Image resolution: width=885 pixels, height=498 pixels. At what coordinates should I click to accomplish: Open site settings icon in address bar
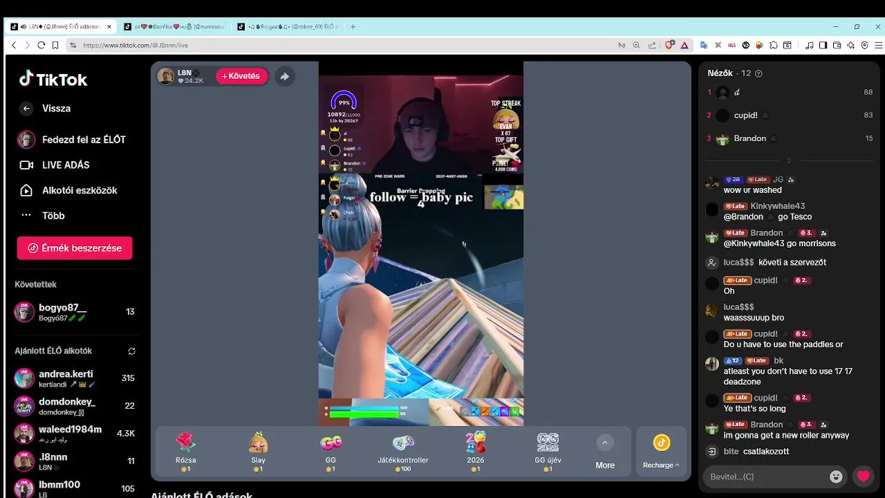coord(73,45)
